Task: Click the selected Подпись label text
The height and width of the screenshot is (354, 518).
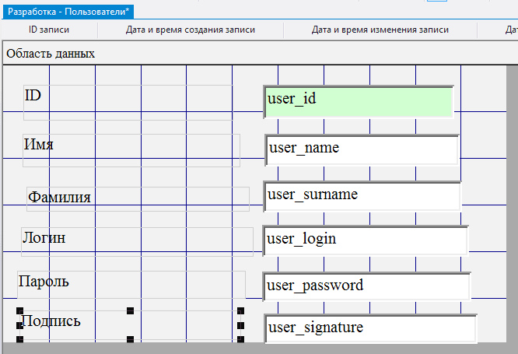Action: click(x=51, y=321)
